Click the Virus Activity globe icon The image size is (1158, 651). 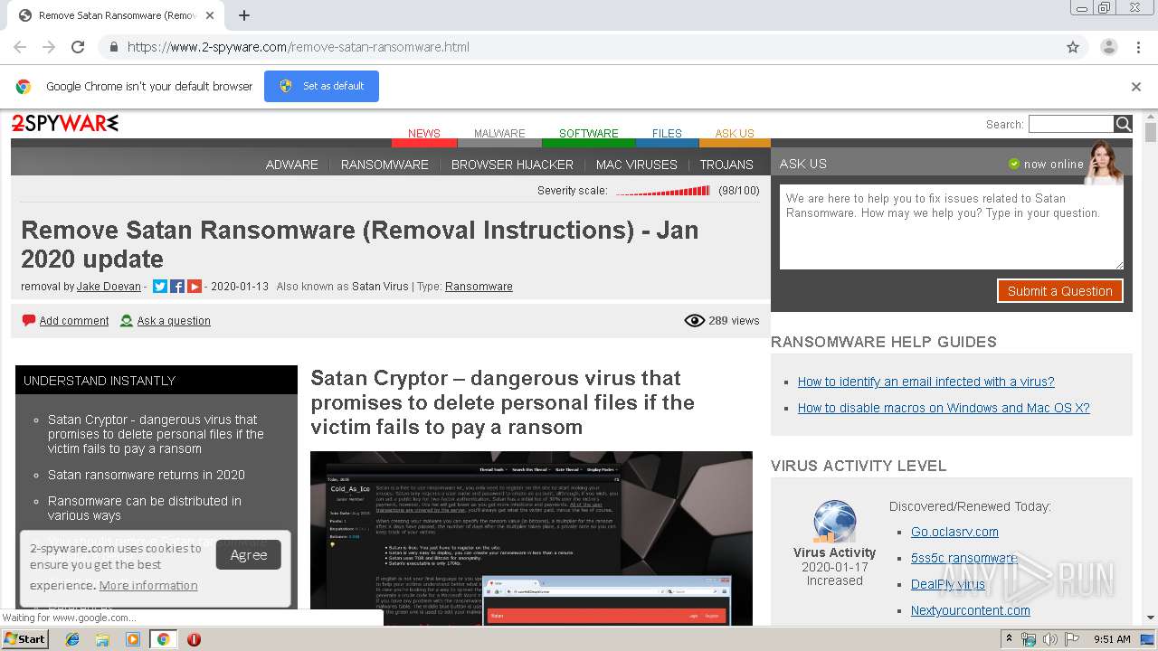[x=834, y=522]
